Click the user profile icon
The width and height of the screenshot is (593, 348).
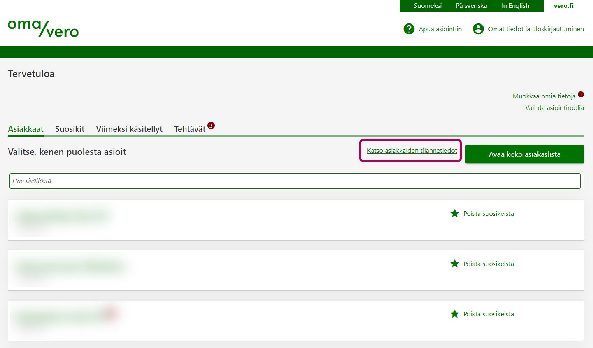coord(478,29)
